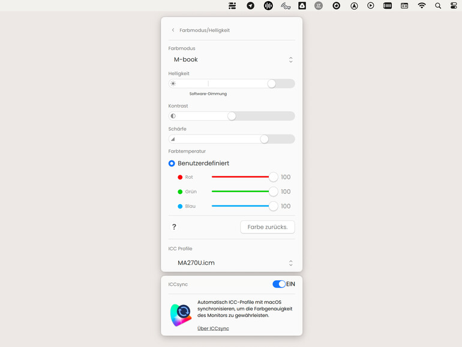Click the triangle sharpness icon
Viewport: 462px width, 347px height.
click(x=173, y=139)
